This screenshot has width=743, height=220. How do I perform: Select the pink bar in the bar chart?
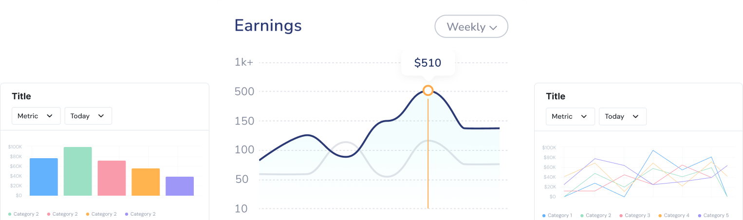111,178
